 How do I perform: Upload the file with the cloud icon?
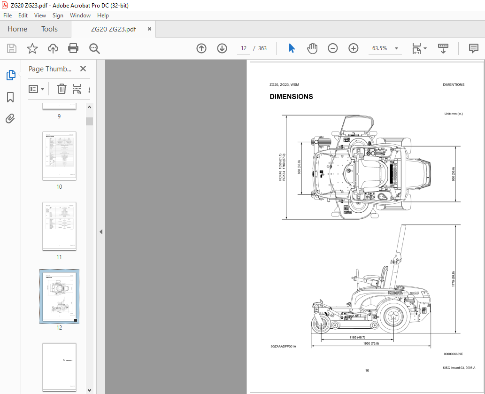point(53,48)
